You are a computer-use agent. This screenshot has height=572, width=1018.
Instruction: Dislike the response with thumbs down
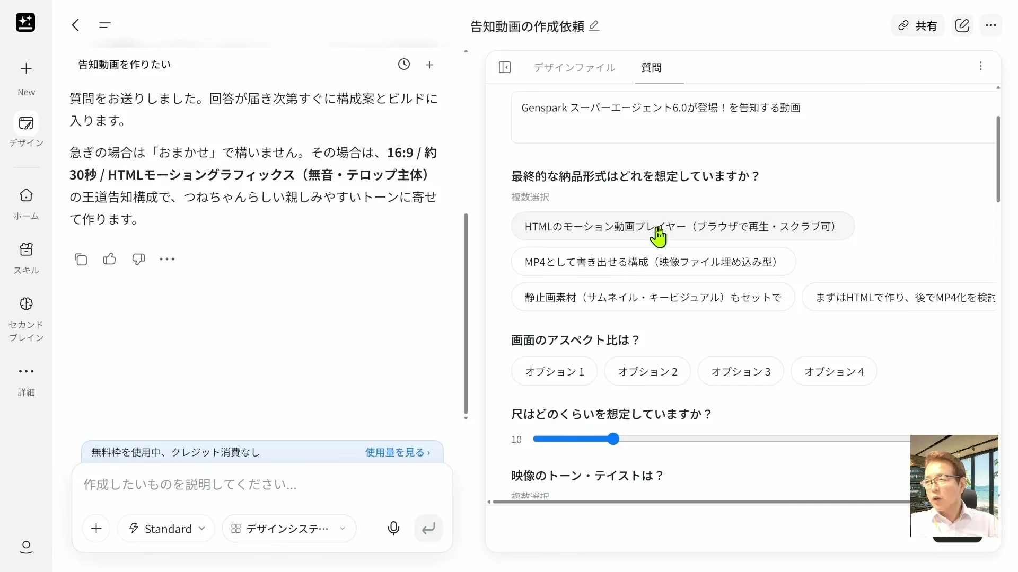pos(138,259)
